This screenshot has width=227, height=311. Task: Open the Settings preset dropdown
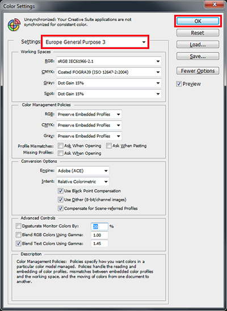click(95, 42)
